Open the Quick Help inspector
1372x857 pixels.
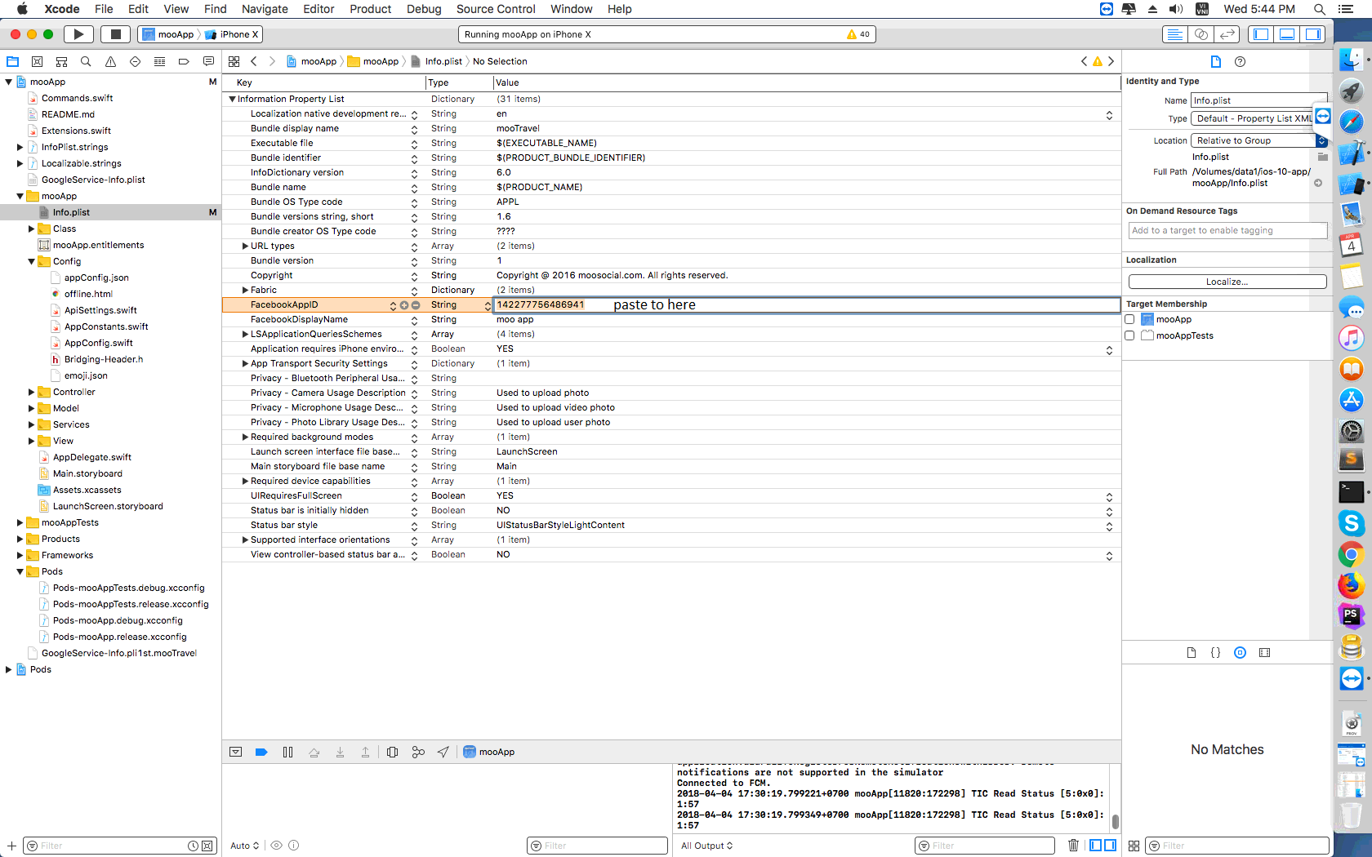point(1241,62)
